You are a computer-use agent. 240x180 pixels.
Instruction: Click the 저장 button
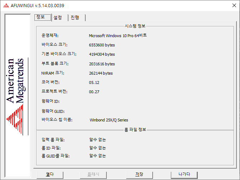pos(139,174)
